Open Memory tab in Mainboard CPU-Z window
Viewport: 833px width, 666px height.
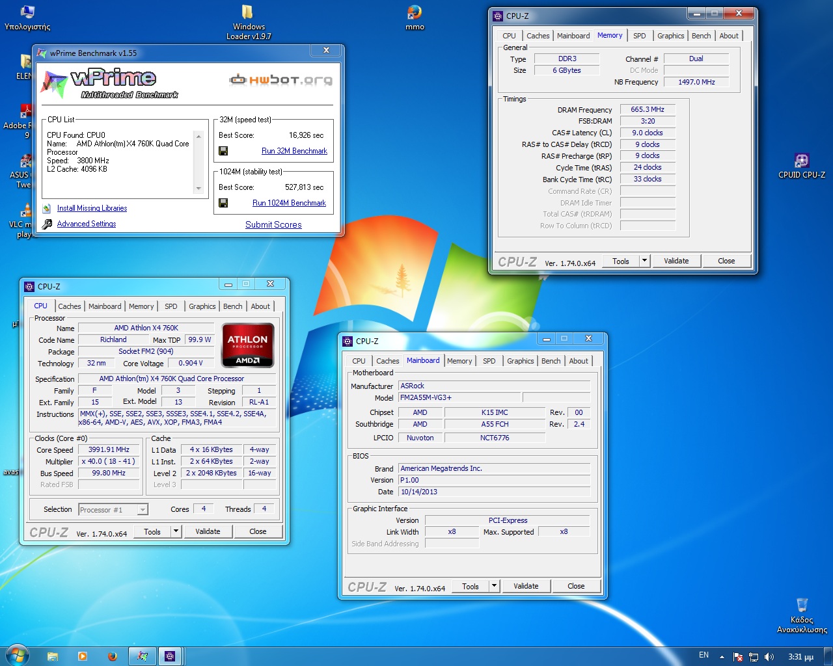point(459,361)
